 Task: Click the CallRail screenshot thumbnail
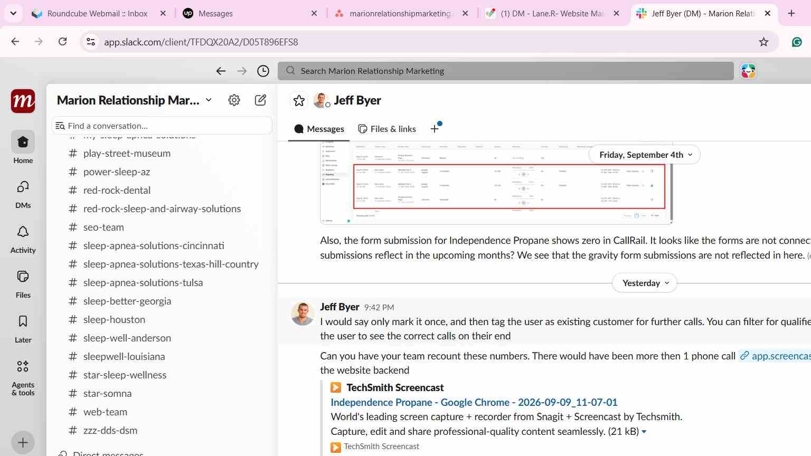pyautogui.click(x=496, y=183)
